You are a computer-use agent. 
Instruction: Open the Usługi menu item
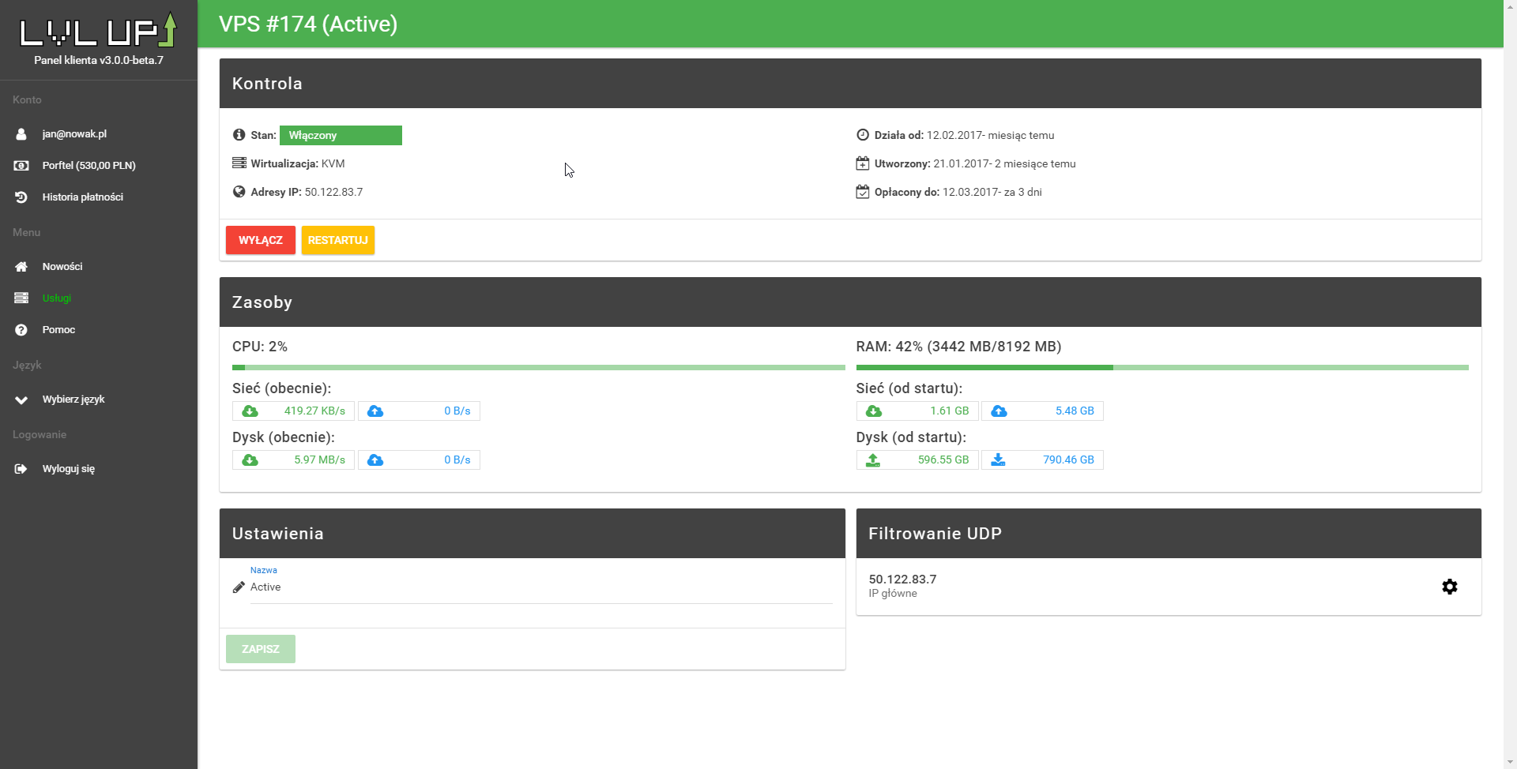pyautogui.click(x=57, y=298)
